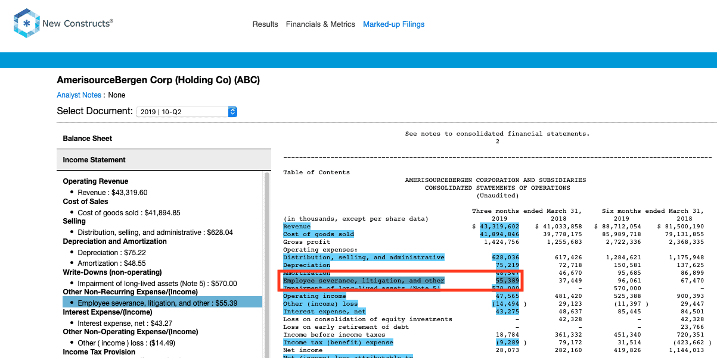
Task: Click highlighted Employee severance, litigation, and other line
Action: click(364, 281)
